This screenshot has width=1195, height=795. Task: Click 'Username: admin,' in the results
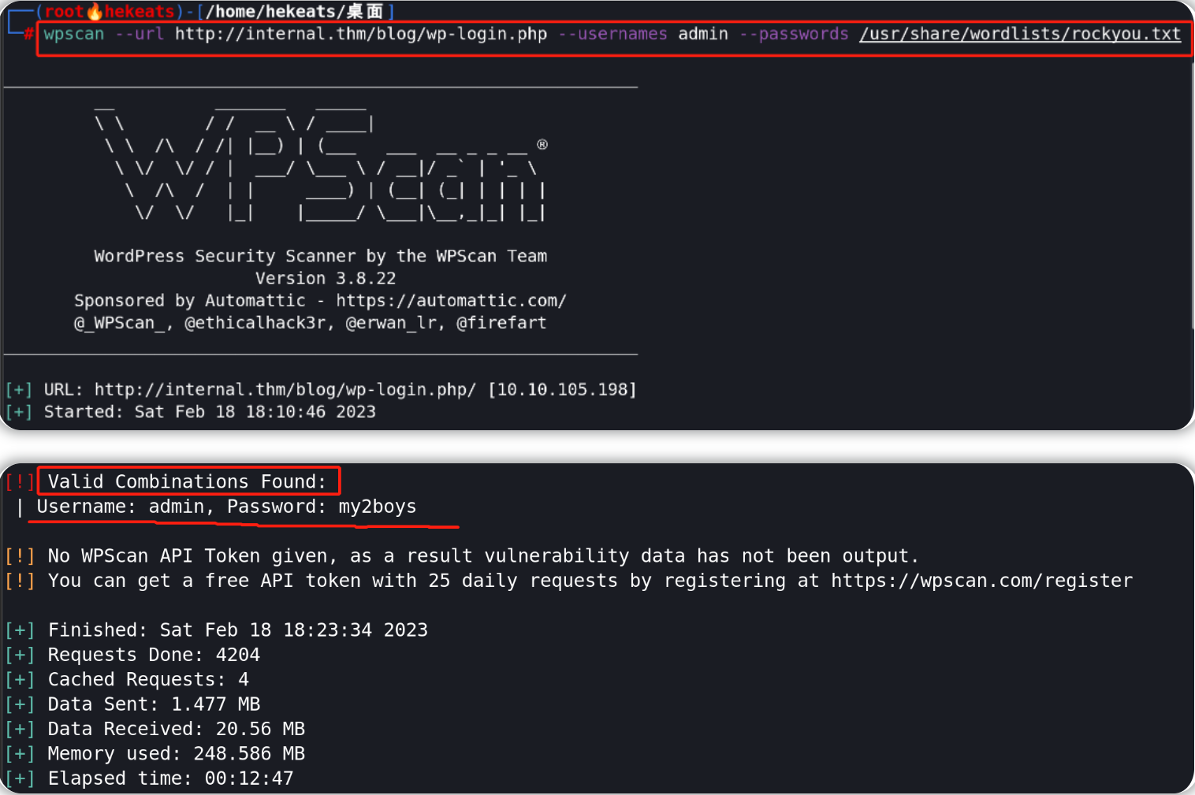point(126,507)
